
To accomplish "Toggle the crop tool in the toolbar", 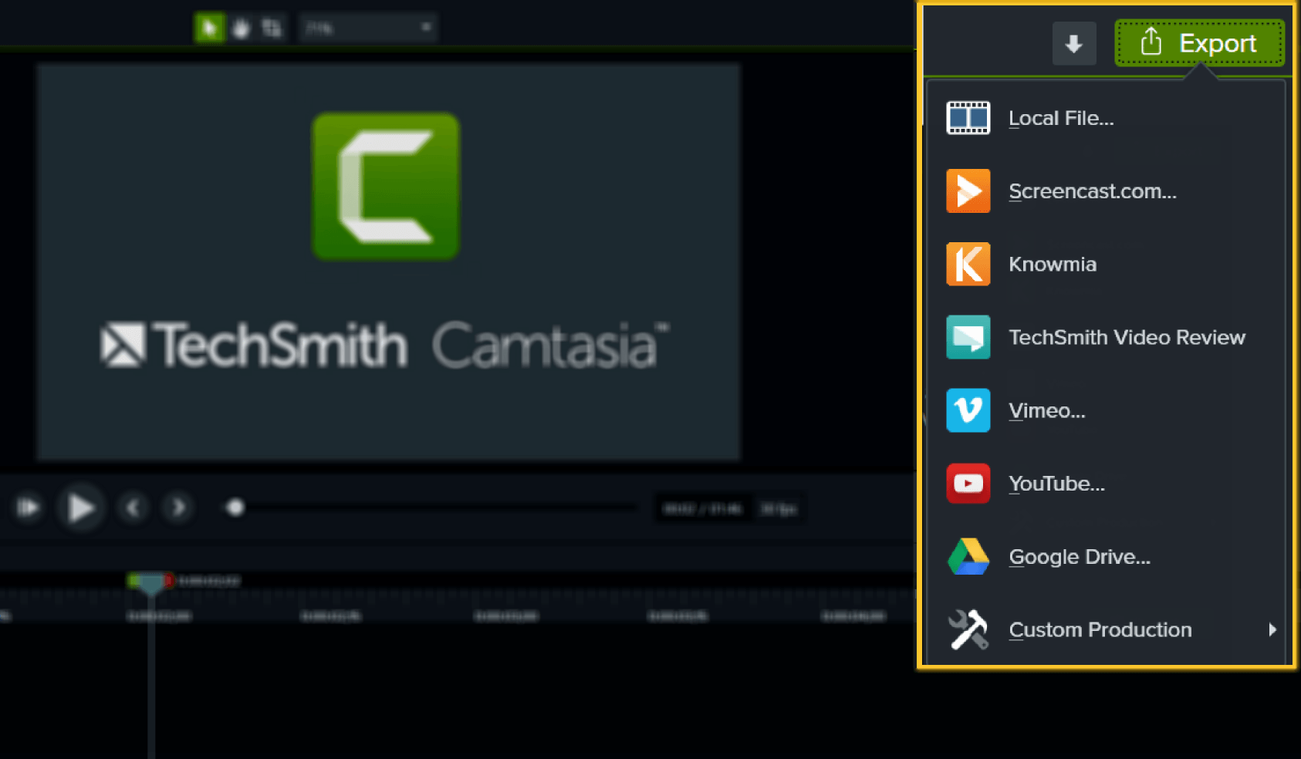I will pos(271,27).
